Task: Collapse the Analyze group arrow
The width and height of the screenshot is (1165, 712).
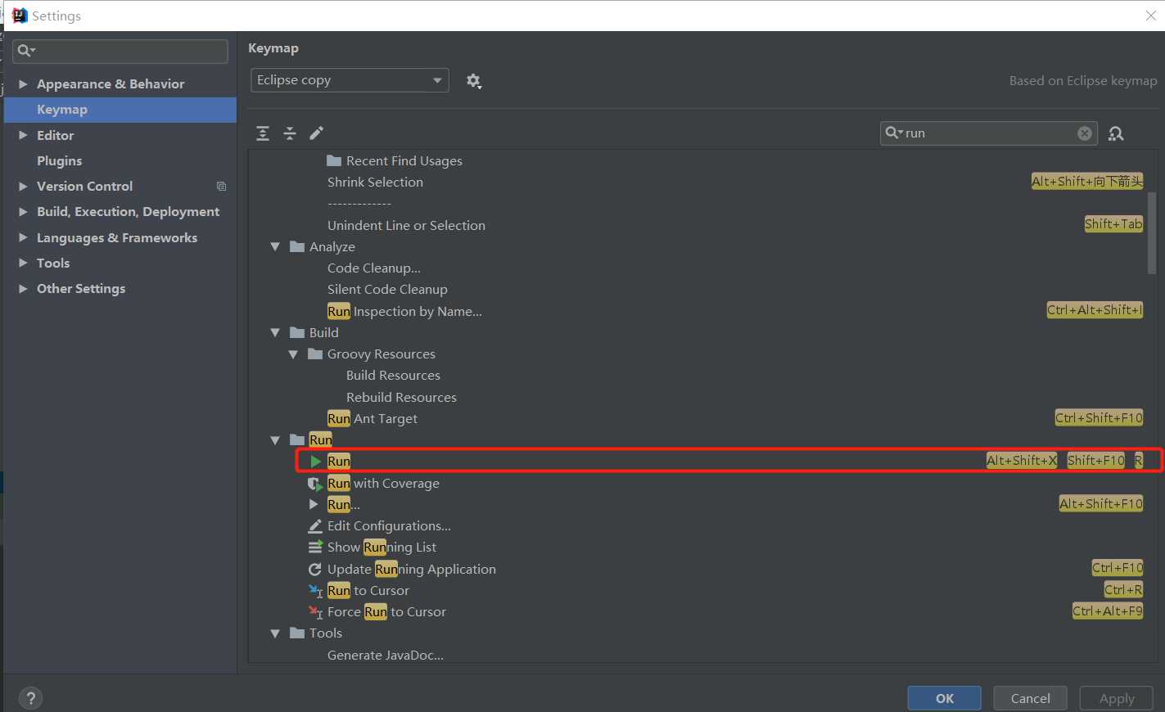Action: click(275, 246)
